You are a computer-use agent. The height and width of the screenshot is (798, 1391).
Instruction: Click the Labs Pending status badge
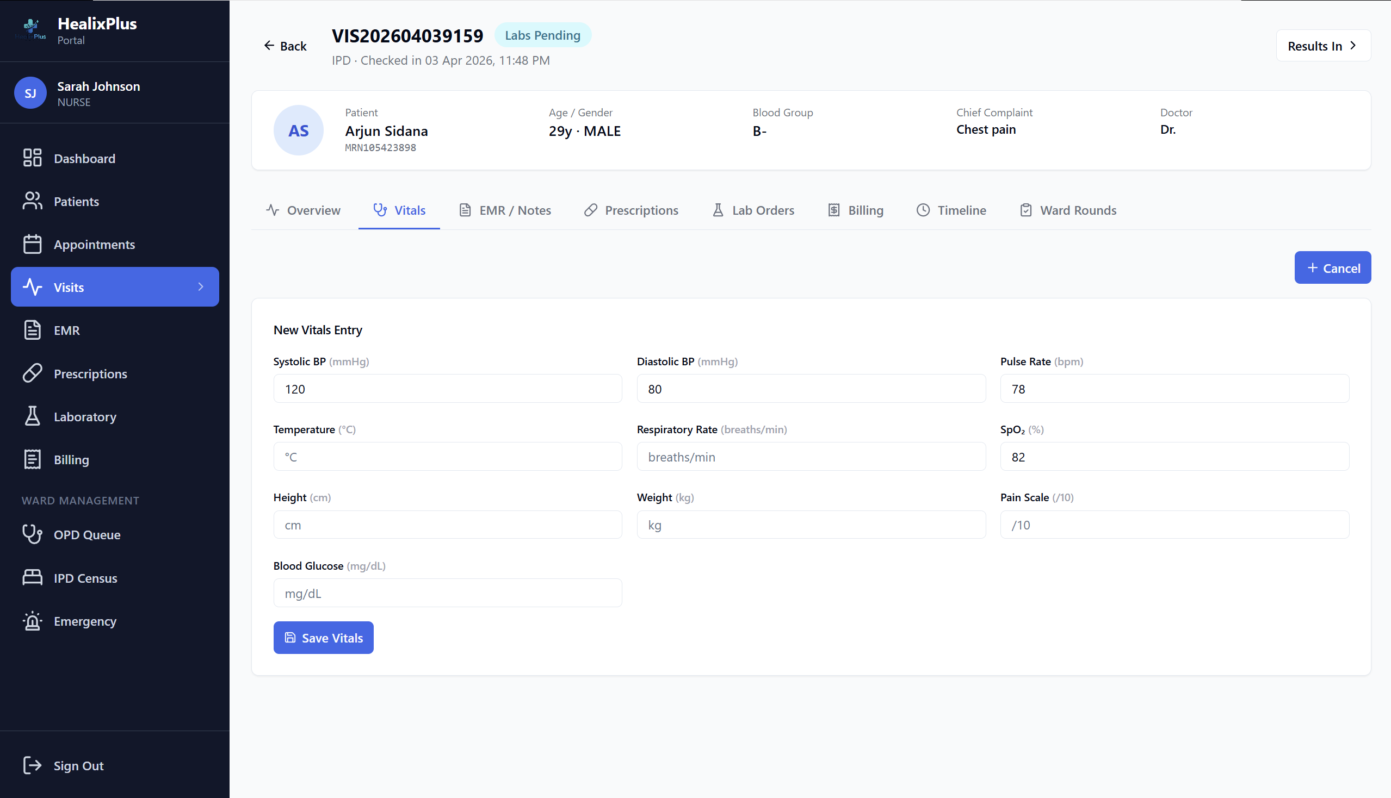click(x=542, y=35)
